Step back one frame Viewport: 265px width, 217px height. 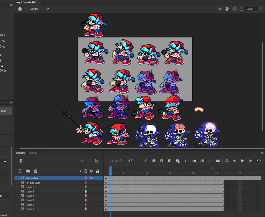click(235, 161)
